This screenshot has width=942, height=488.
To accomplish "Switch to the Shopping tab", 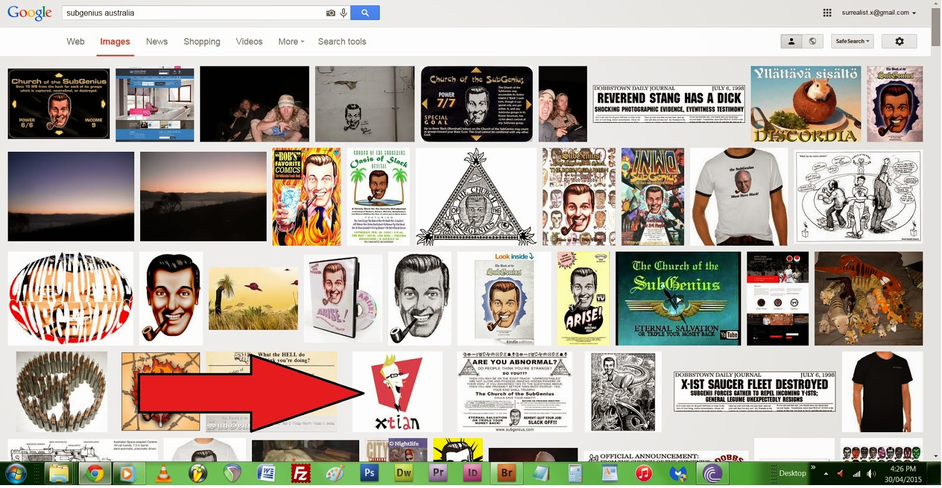I will [202, 42].
